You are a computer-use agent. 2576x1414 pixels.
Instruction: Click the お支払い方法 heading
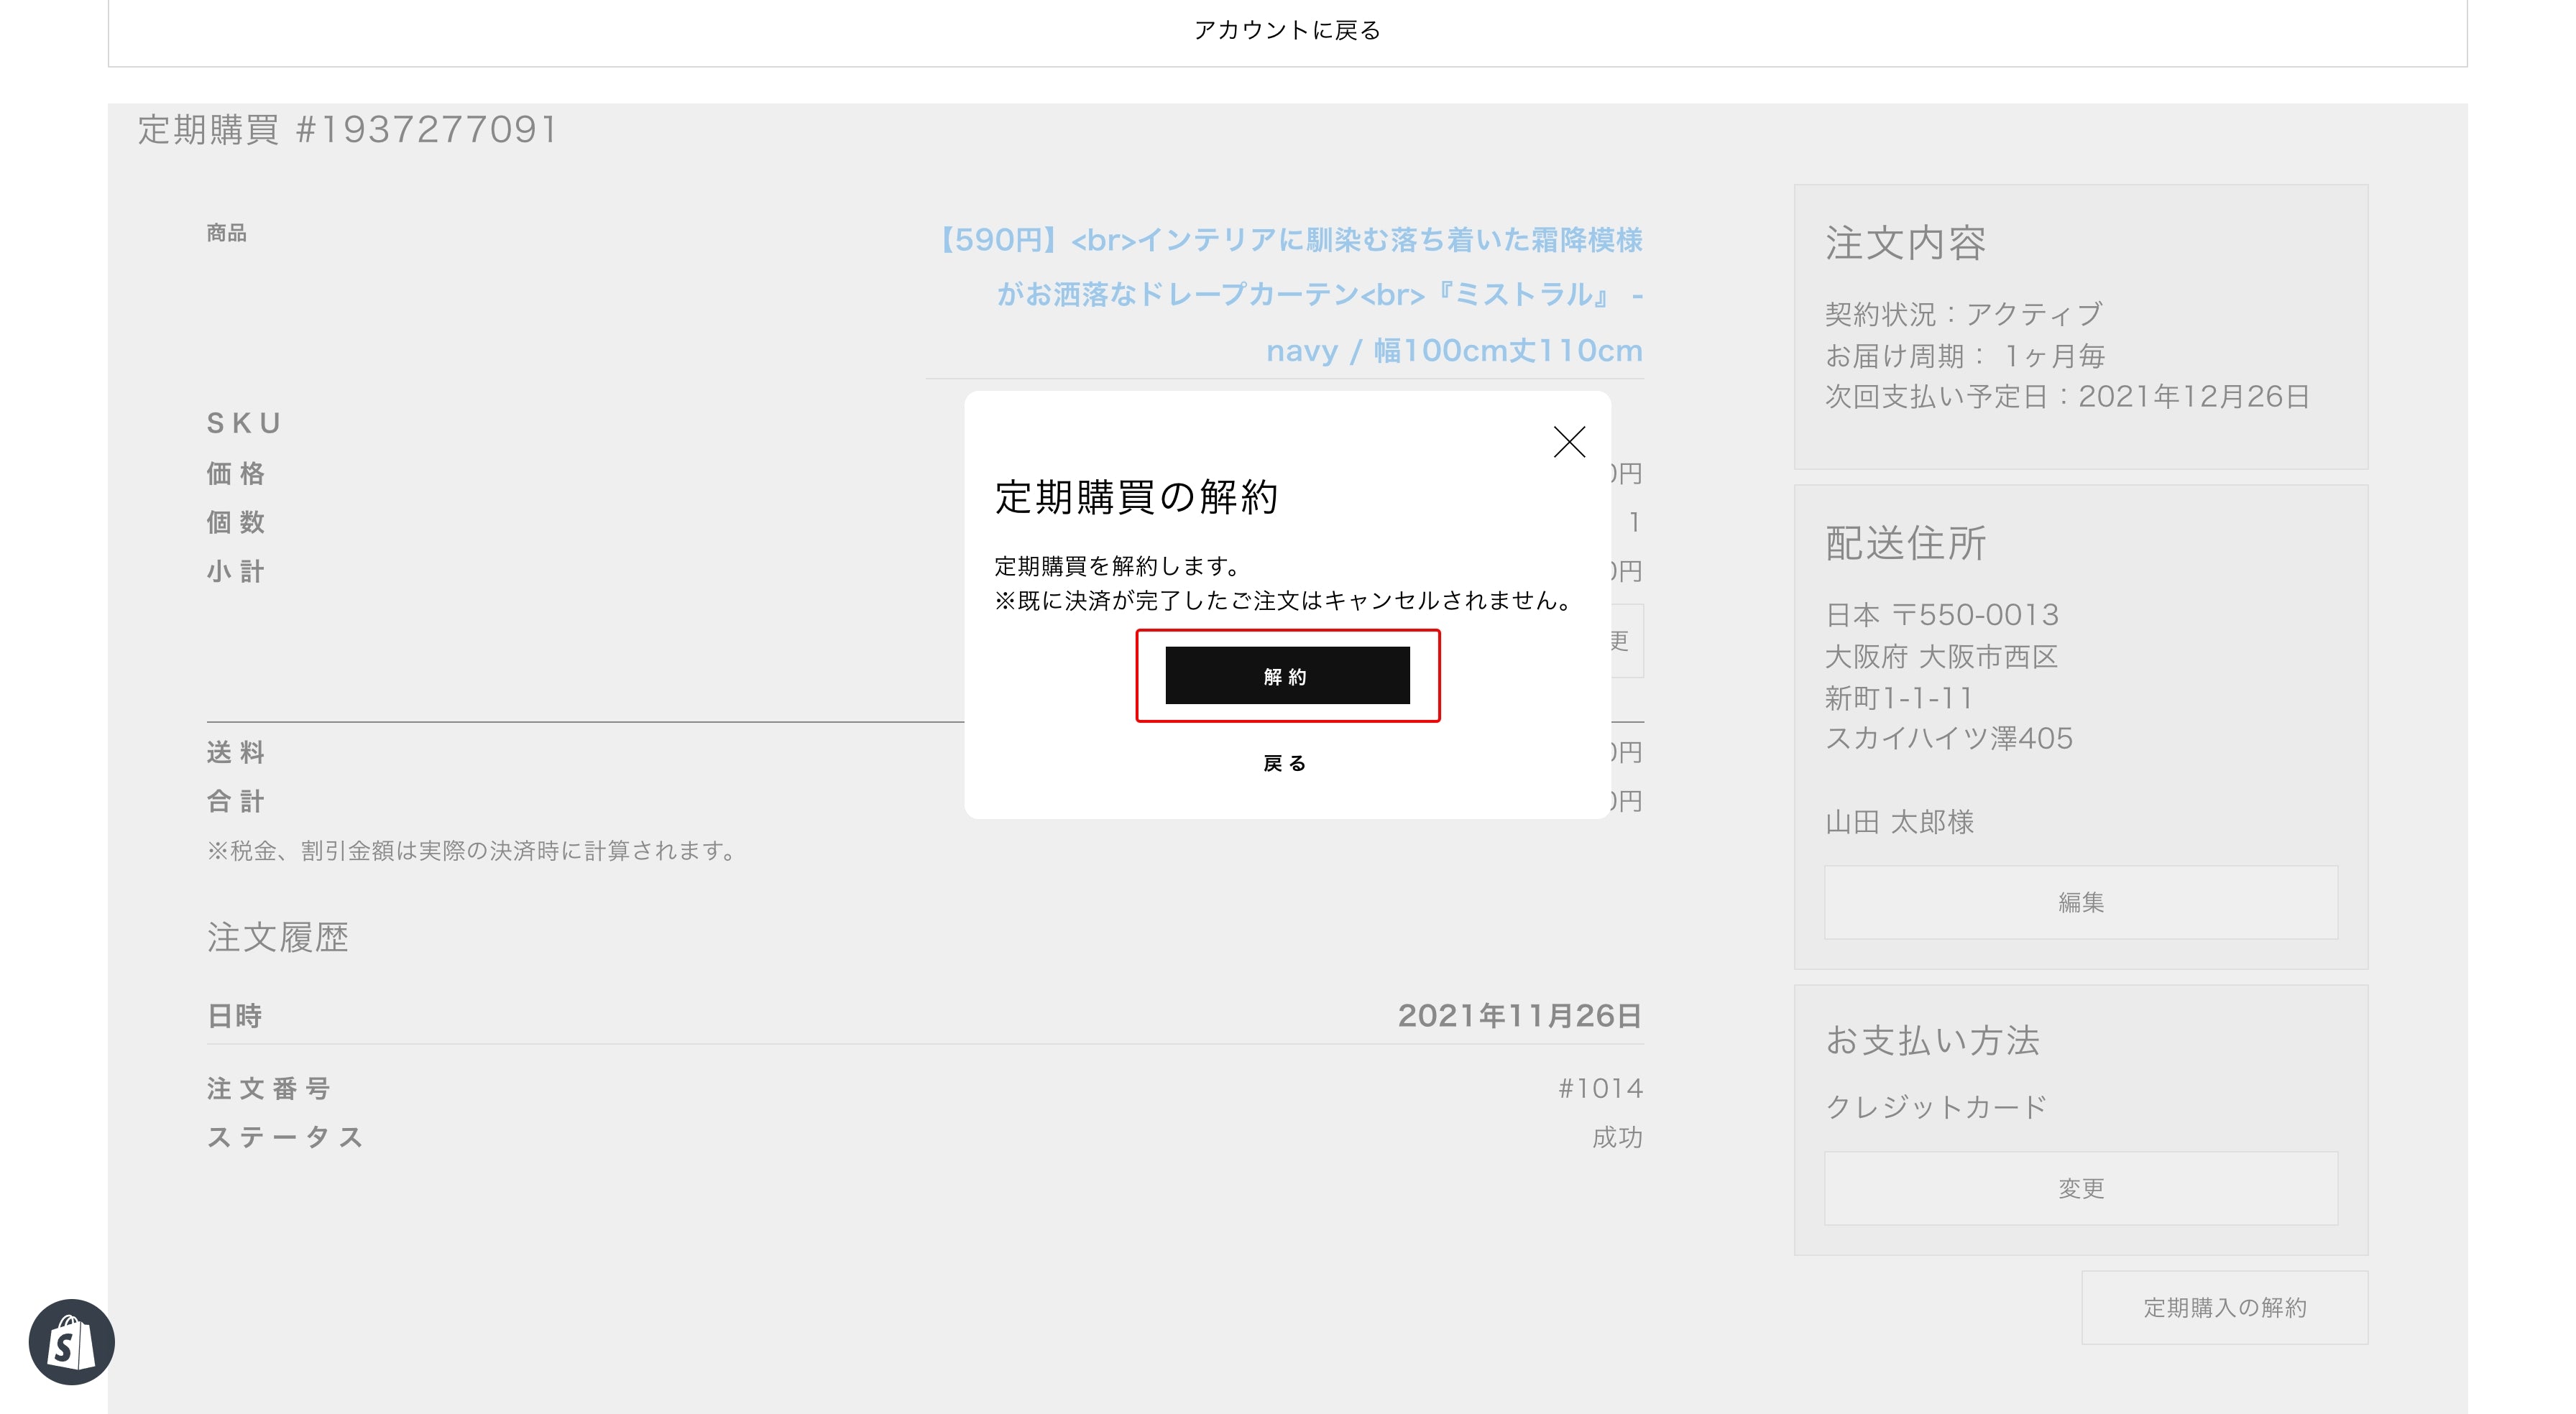(1932, 1041)
